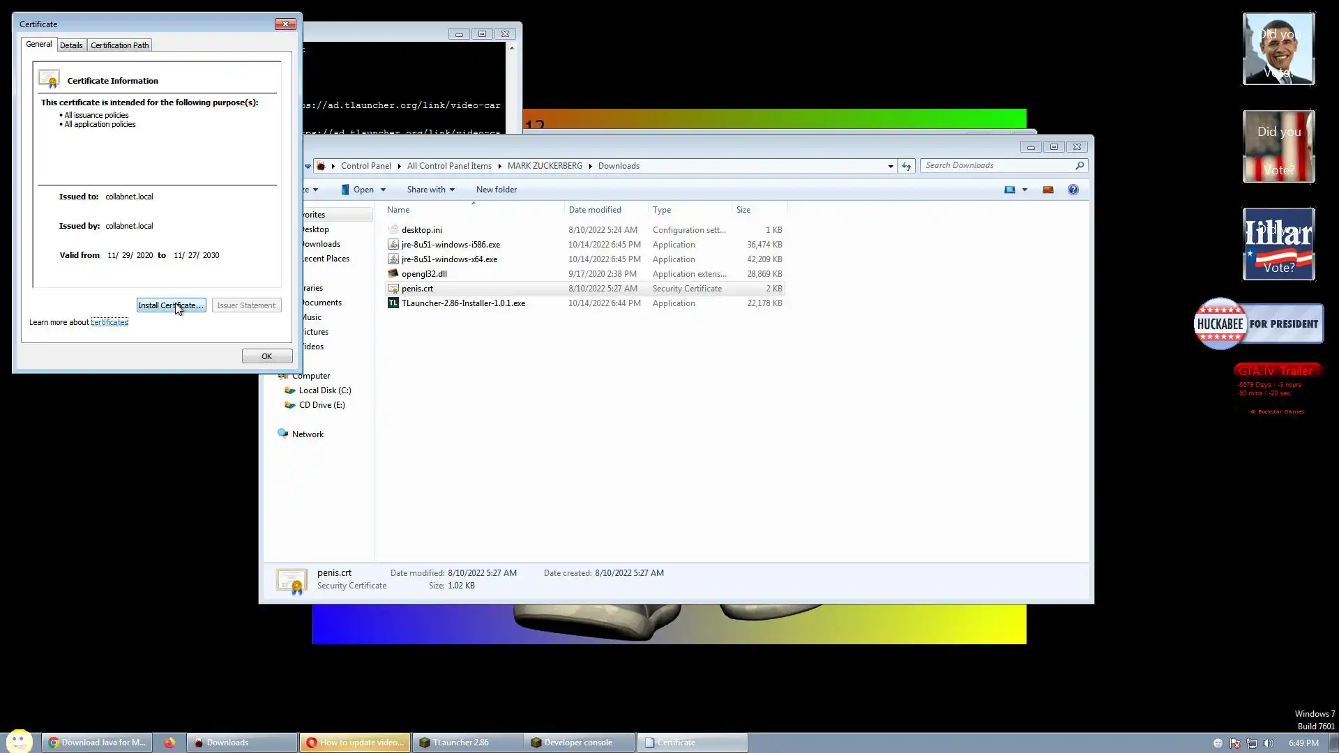Expand the view options dropdown arrow
Image resolution: width=1339 pixels, height=753 pixels.
1024,190
